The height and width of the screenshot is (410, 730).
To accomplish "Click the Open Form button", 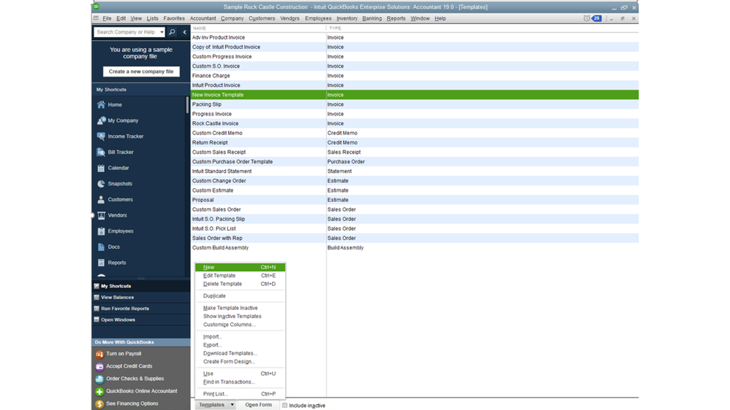I will pos(259,405).
